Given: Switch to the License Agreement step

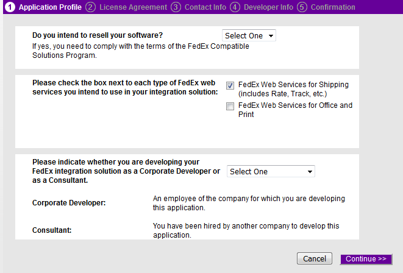Looking at the screenshot, I should (x=133, y=7).
